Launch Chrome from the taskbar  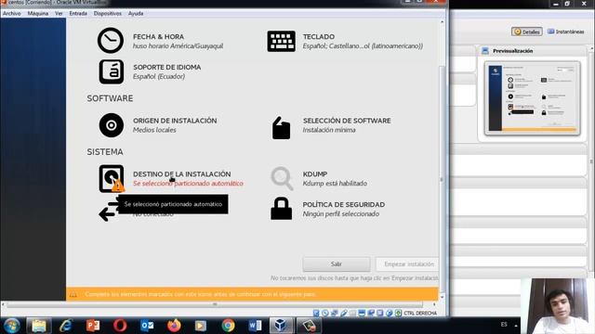point(228,326)
